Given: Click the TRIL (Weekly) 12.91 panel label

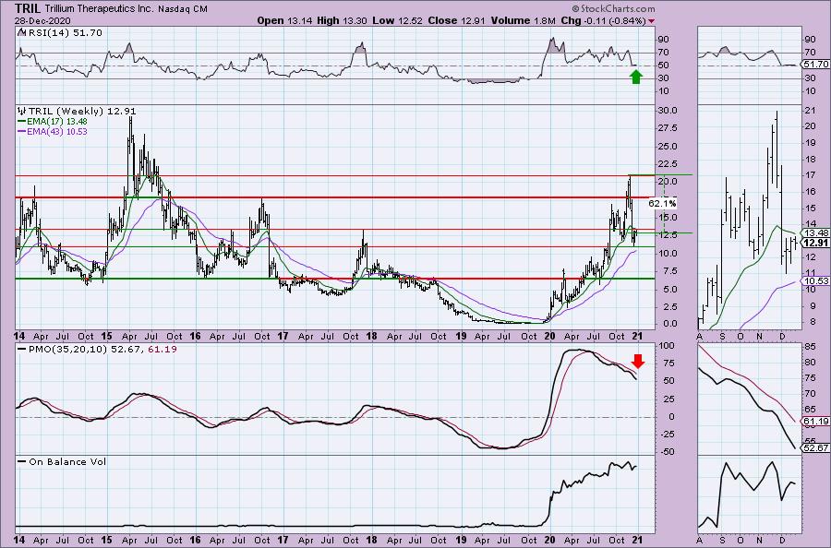Looking at the screenshot, I should (82, 112).
